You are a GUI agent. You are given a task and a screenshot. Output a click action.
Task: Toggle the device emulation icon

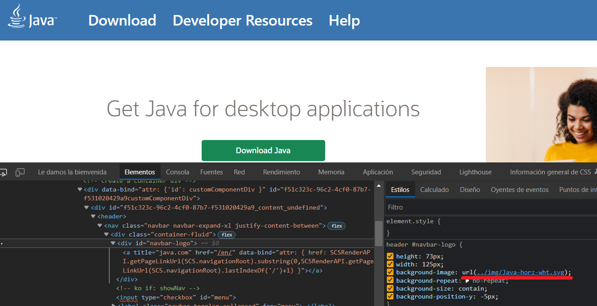[20, 172]
